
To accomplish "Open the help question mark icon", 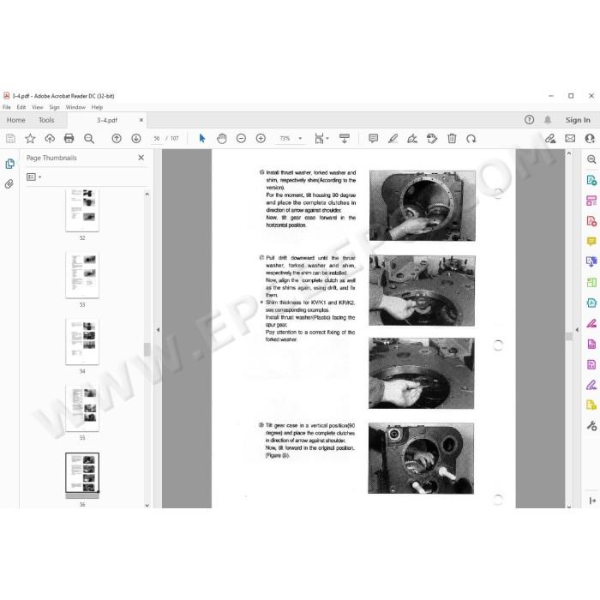I will 529,120.
